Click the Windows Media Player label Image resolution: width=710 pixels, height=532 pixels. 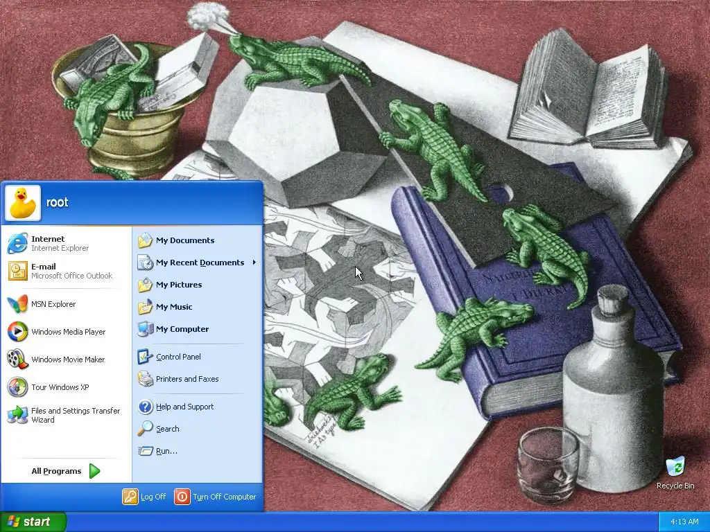69,332
